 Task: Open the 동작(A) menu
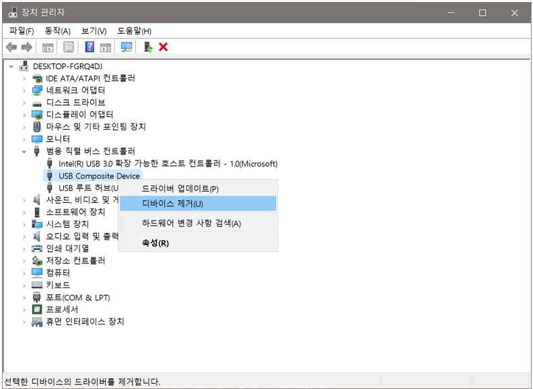[57, 31]
